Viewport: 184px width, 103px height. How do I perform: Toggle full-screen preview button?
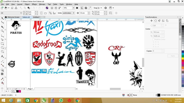point(77,8)
